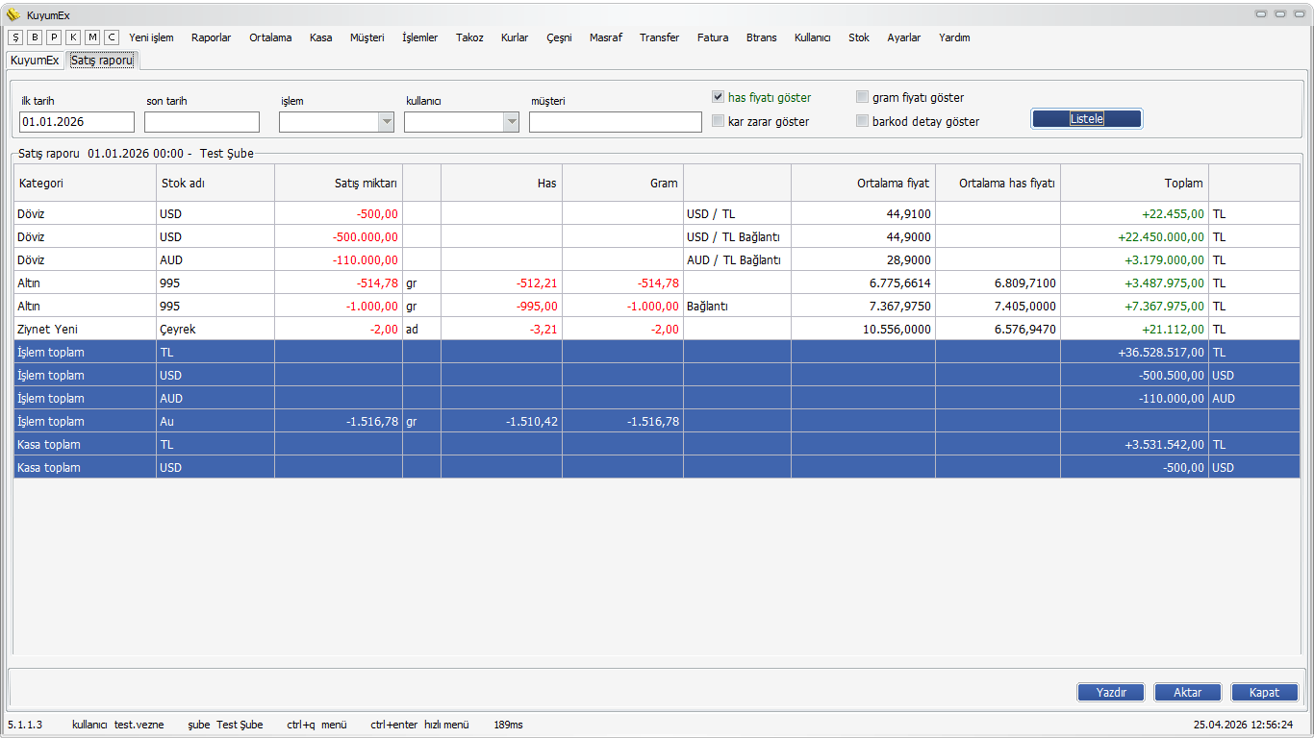
Task: Click the K shortcut icon button
Action: point(73,37)
